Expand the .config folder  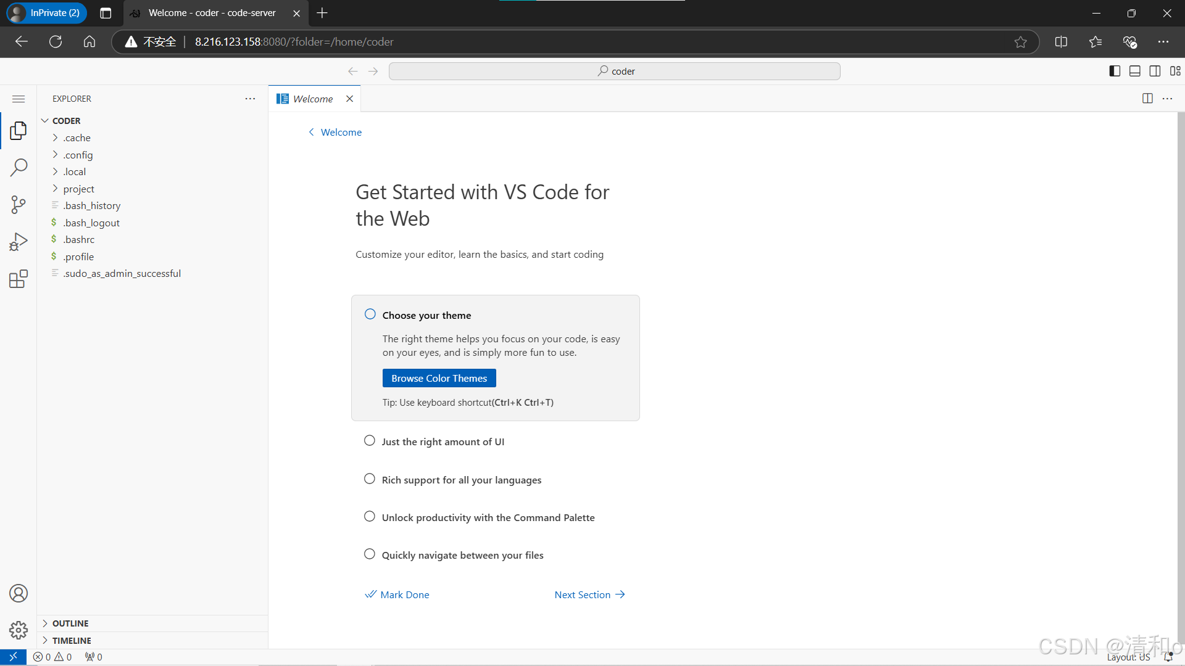click(152, 155)
